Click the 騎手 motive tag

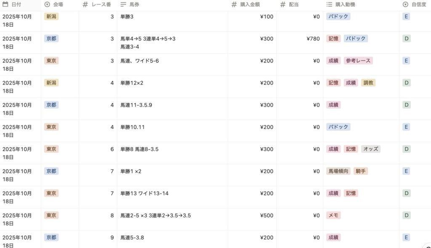[361, 171]
